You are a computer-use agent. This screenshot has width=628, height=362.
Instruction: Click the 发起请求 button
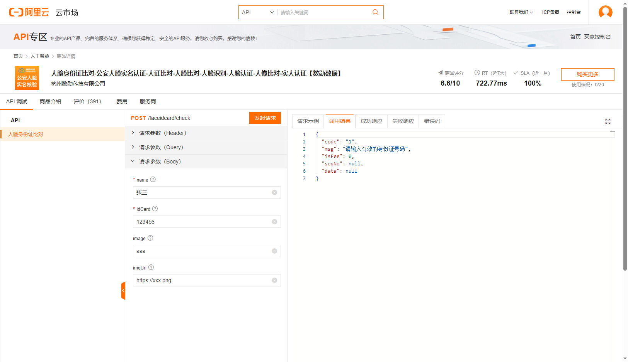[265, 118]
